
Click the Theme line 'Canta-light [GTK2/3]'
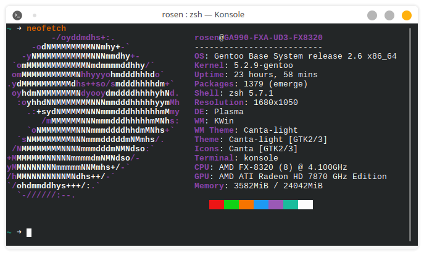[x=260, y=140]
